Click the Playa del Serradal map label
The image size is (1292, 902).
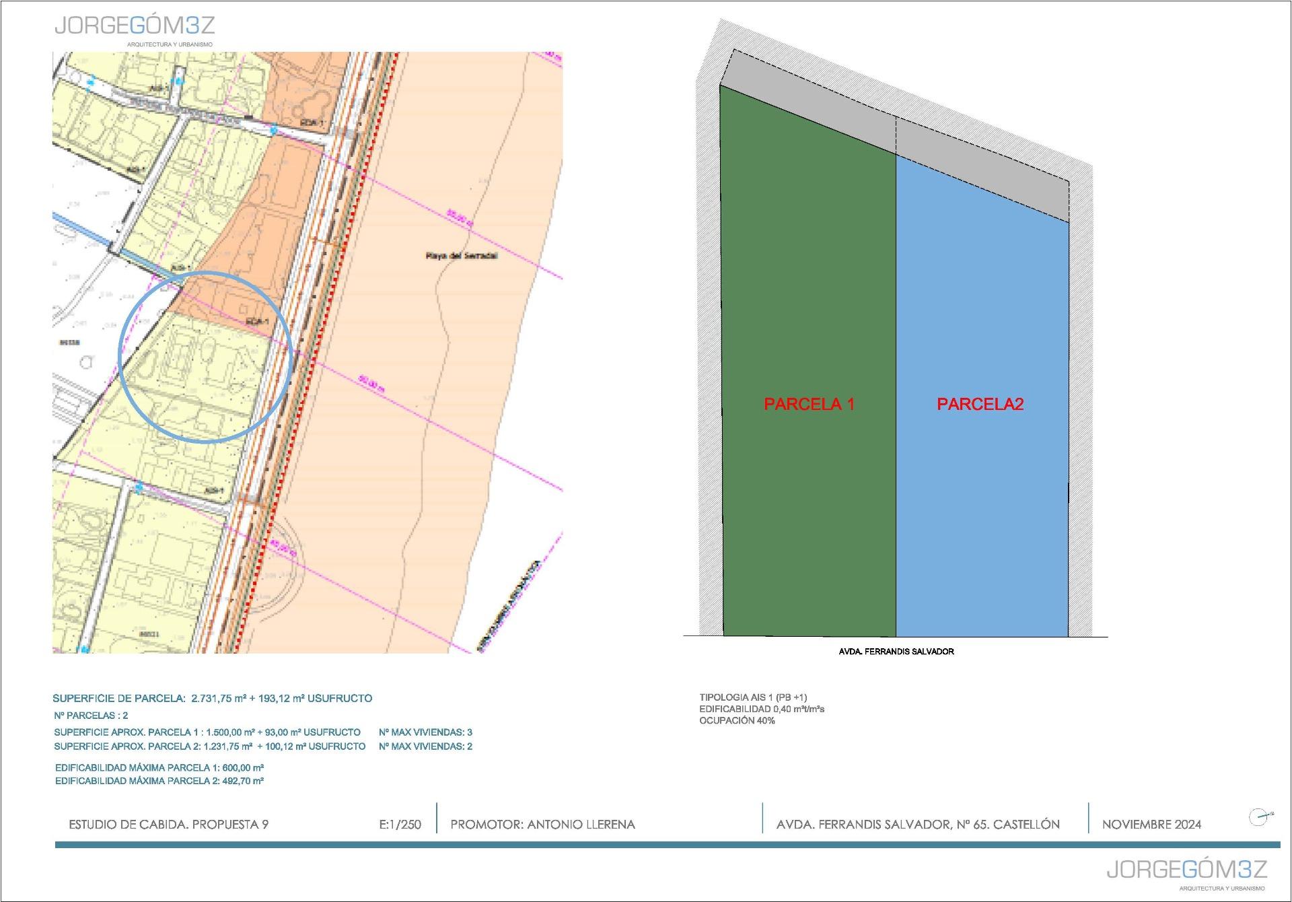[462, 256]
